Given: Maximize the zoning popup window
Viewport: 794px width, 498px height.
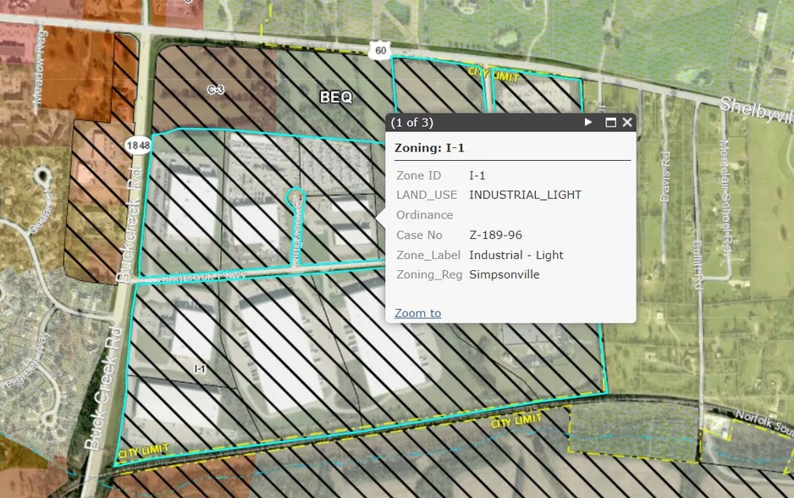Looking at the screenshot, I should [x=610, y=123].
